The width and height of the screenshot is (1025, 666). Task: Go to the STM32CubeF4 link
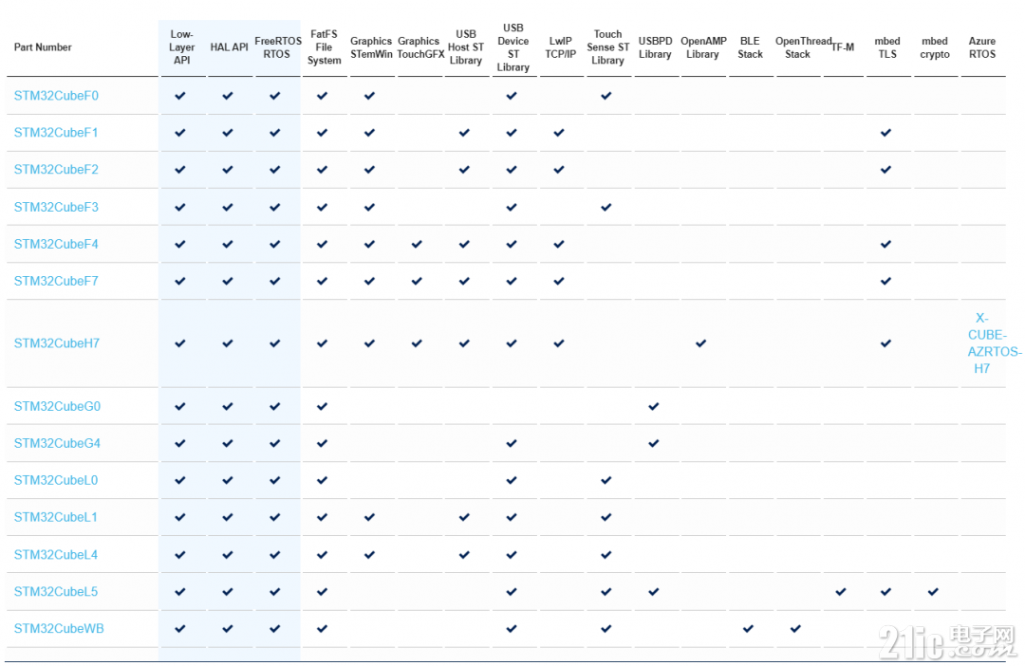[56, 245]
